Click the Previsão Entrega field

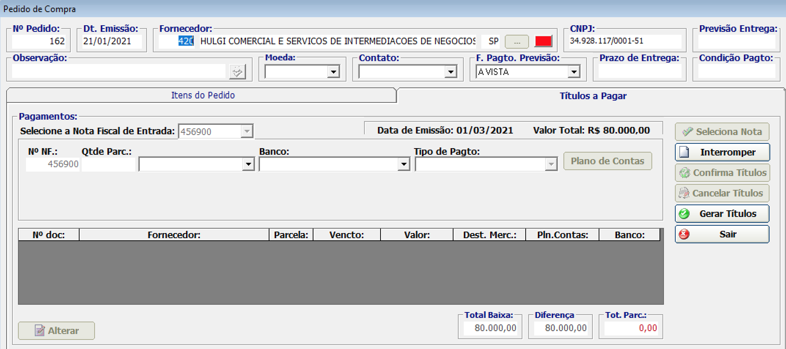click(x=737, y=41)
